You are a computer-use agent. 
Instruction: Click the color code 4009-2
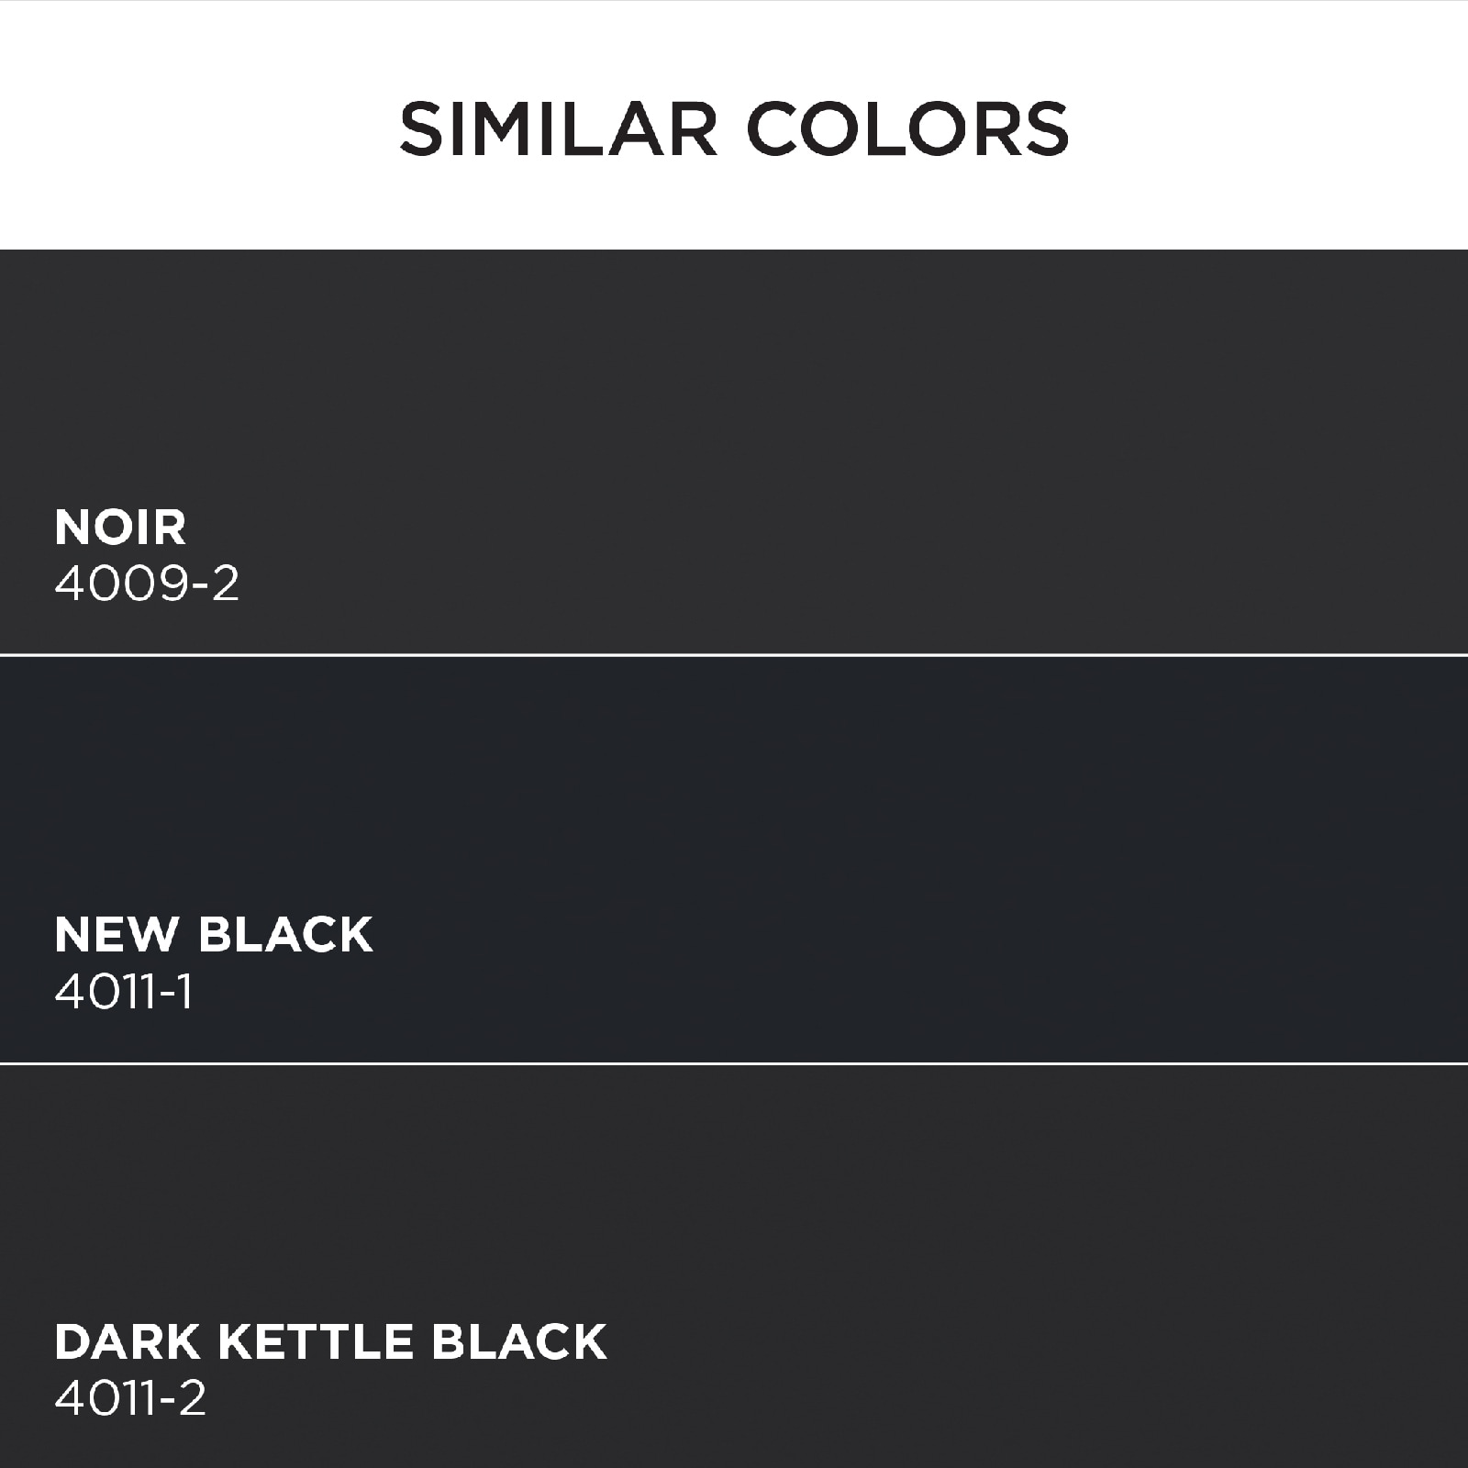tap(147, 583)
